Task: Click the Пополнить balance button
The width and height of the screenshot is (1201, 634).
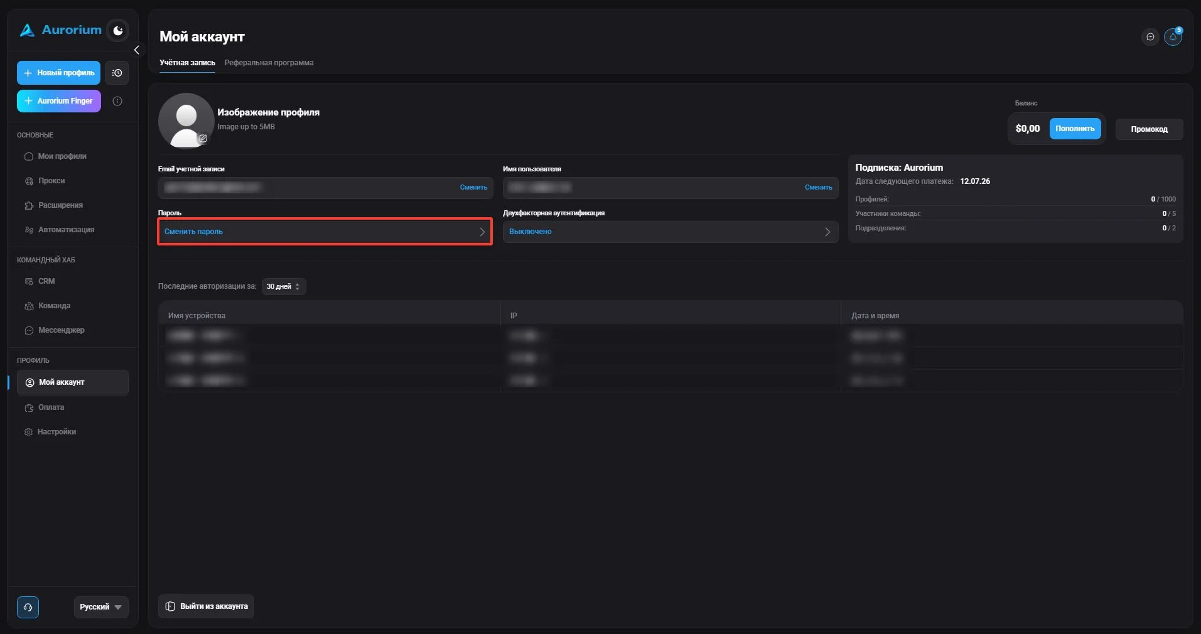Action: pyautogui.click(x=1075, y=129)
